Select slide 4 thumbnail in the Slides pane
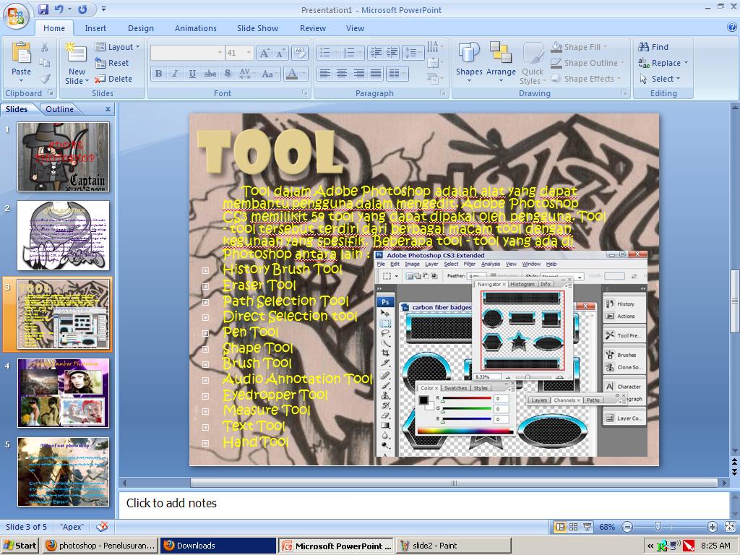This screenshot has height=555, width=740. click(63, 392)
